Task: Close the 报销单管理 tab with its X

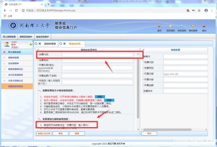Action: pyautogui.click(x=40, y=44)
